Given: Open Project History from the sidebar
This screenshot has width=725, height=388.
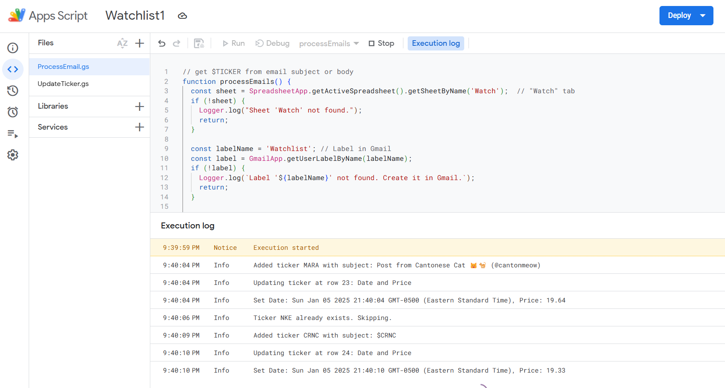Looking at the screenshot, I should [13, 91].
